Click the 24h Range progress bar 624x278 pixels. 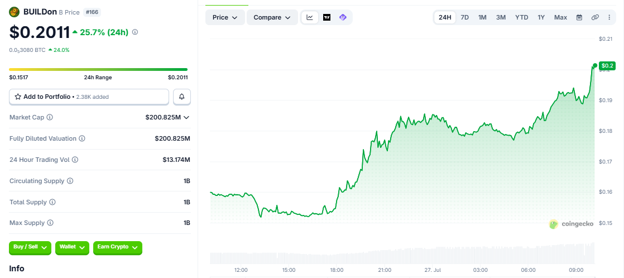coord(98,70)
